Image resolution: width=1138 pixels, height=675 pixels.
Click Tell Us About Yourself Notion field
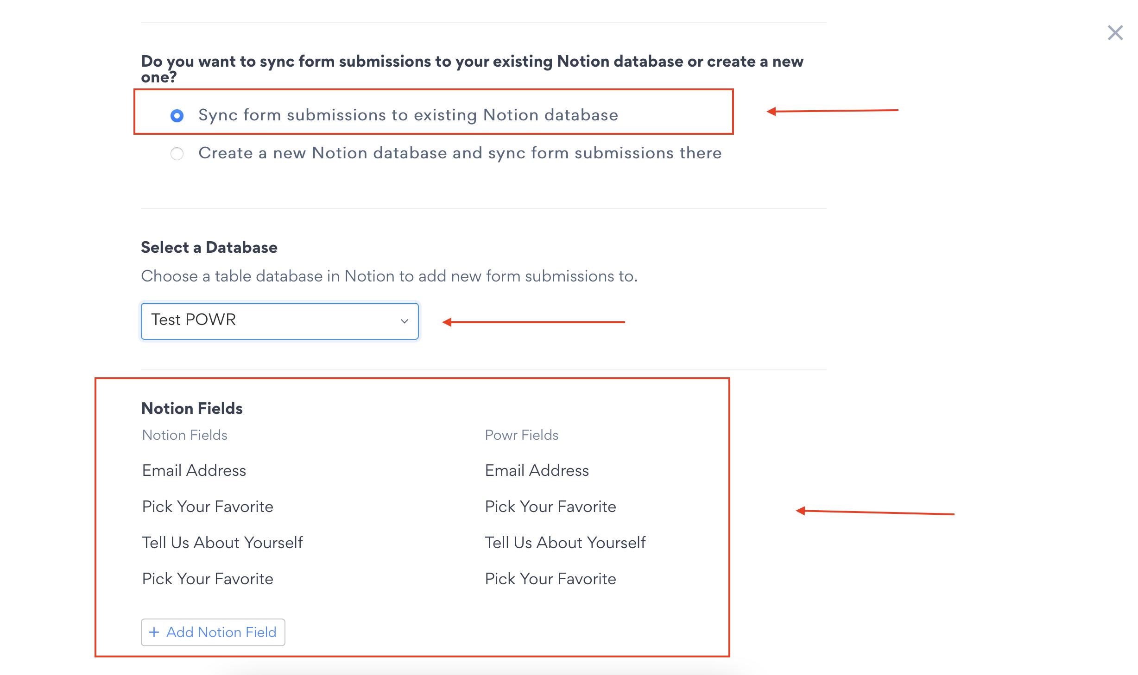[x=222, y=543]
